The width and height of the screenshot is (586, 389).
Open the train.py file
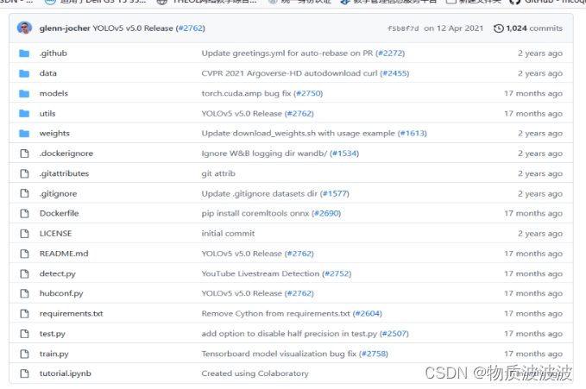coord(54,354)
